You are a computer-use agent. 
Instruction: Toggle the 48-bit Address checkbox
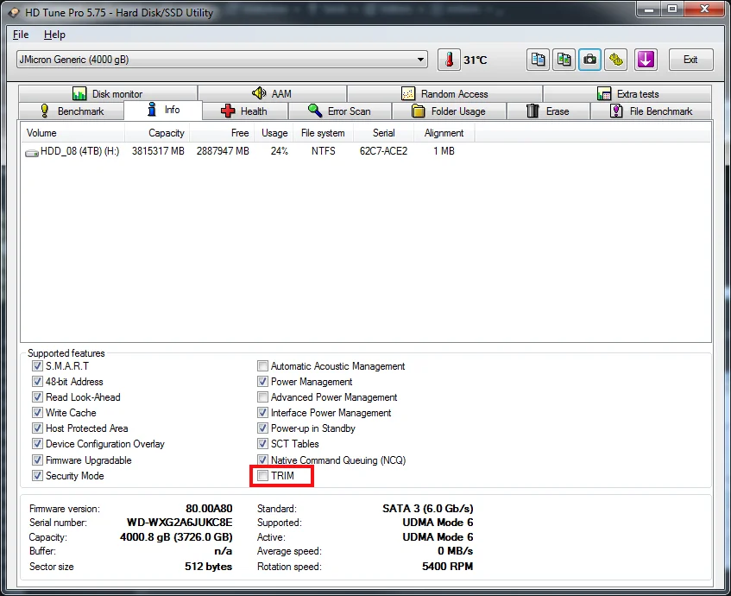click(x=37, y=382)
